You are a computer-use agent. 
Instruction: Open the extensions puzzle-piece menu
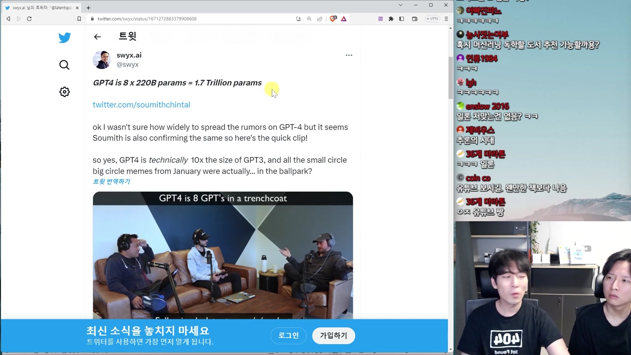(391, 19)
